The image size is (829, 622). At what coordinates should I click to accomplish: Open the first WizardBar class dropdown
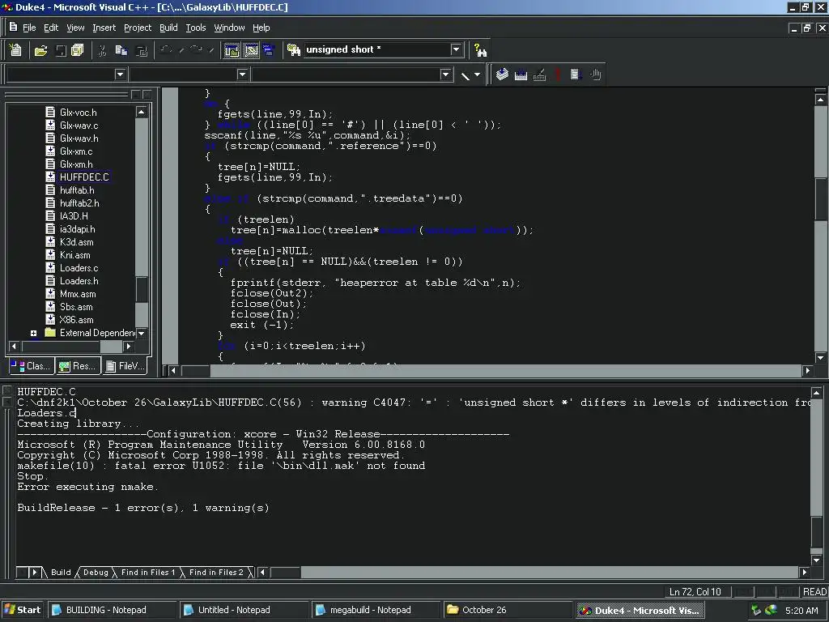(120, 75)
